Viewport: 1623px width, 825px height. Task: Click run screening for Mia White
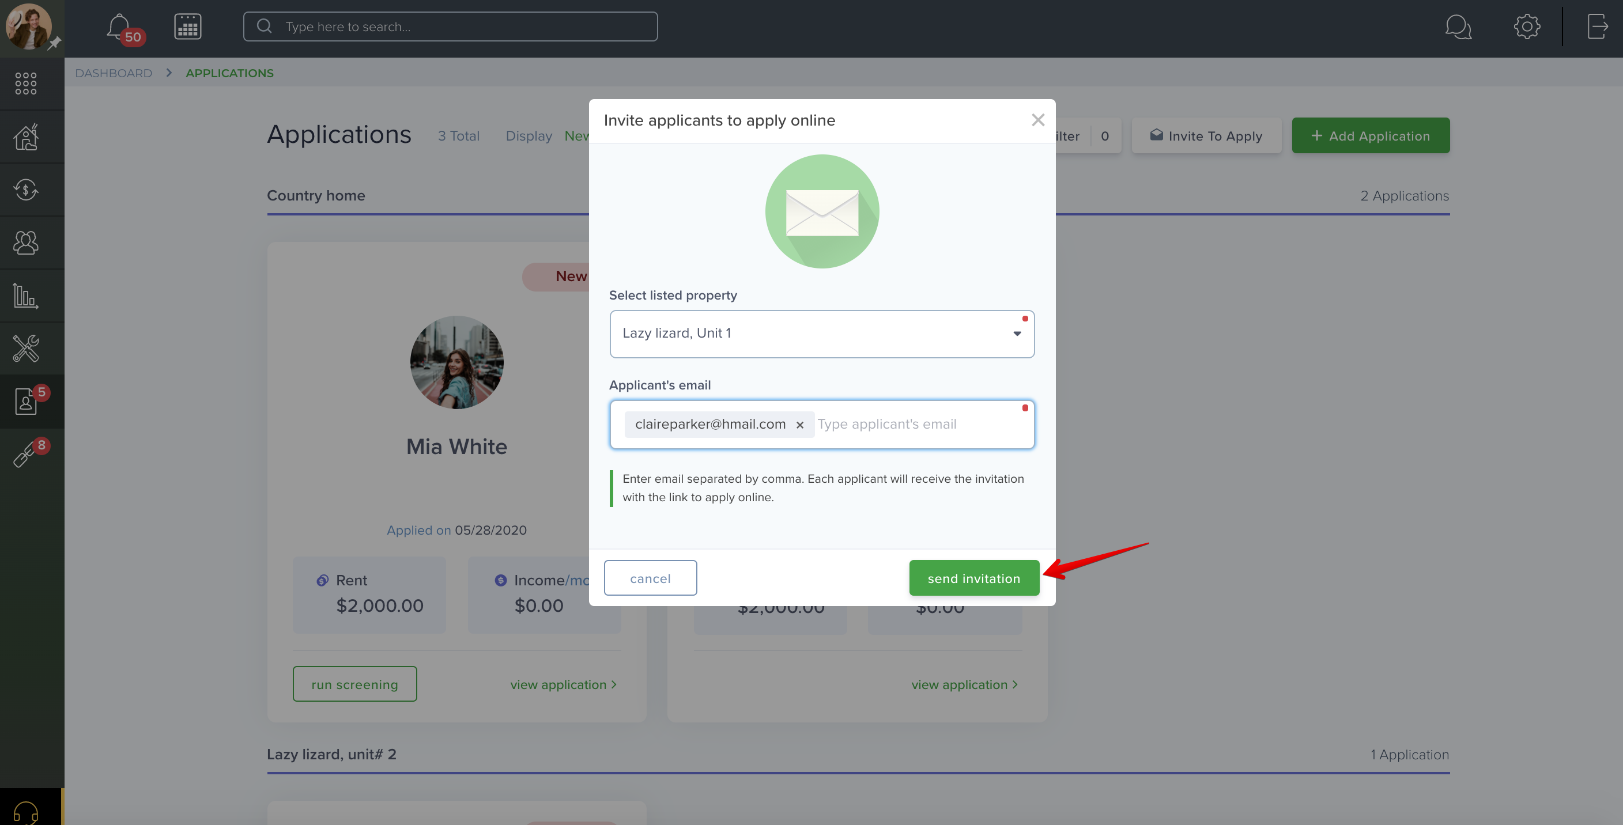coord(354,684)
